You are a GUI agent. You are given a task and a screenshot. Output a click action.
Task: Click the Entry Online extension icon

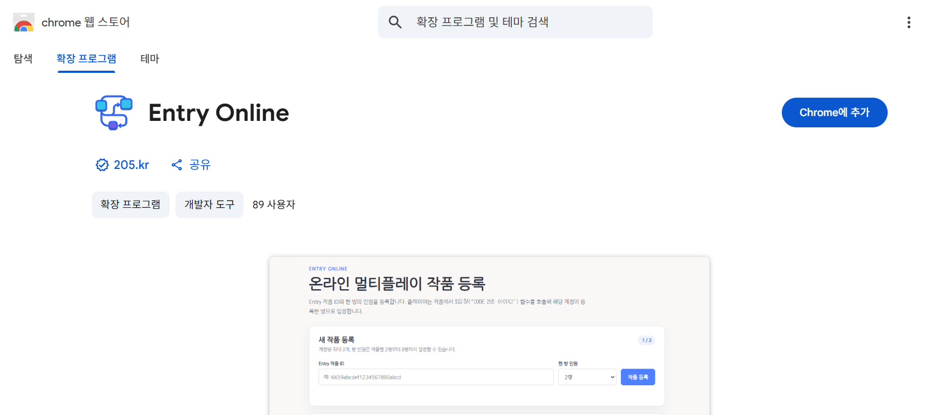pyautogui.click(x=114, y=113)
